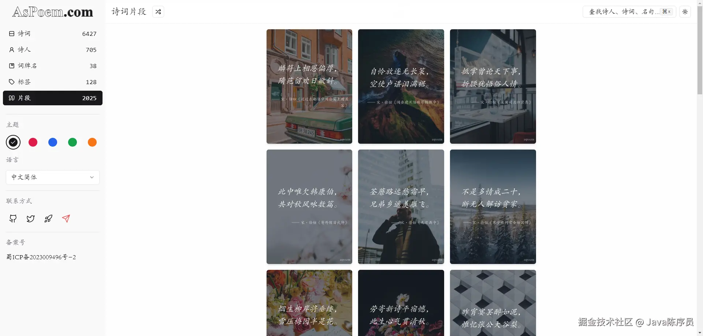This screenshot has height=336, width=703.
Task: Go to the 诗人 section
Action: click(x=53, y=50)
